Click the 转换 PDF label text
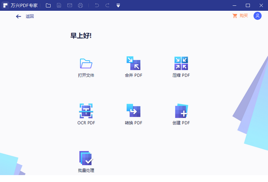The height and width of the screenshot is (182, 268). click(134, 123)
